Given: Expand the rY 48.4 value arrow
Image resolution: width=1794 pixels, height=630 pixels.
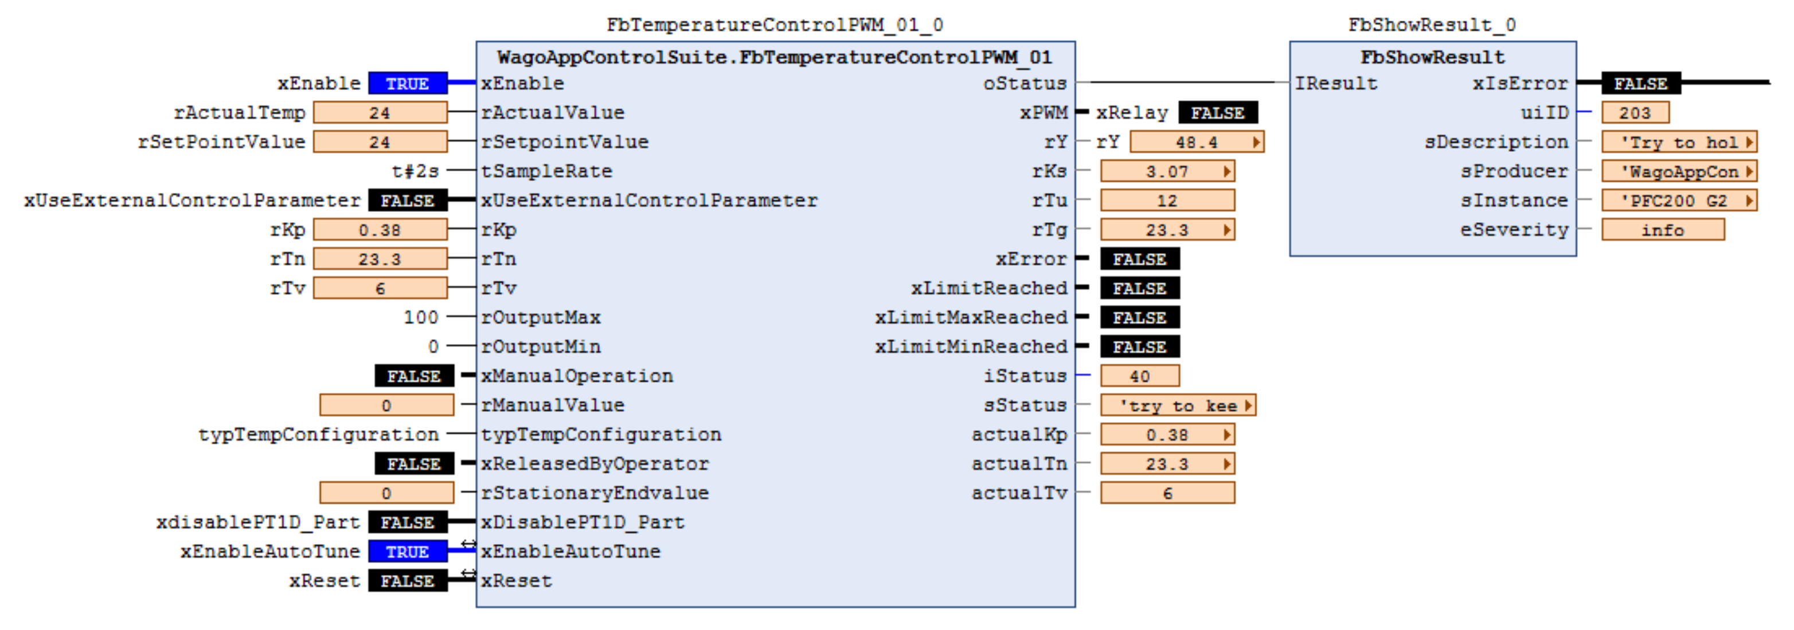Looking at the screenshot, I should [x=1256, y=142].
